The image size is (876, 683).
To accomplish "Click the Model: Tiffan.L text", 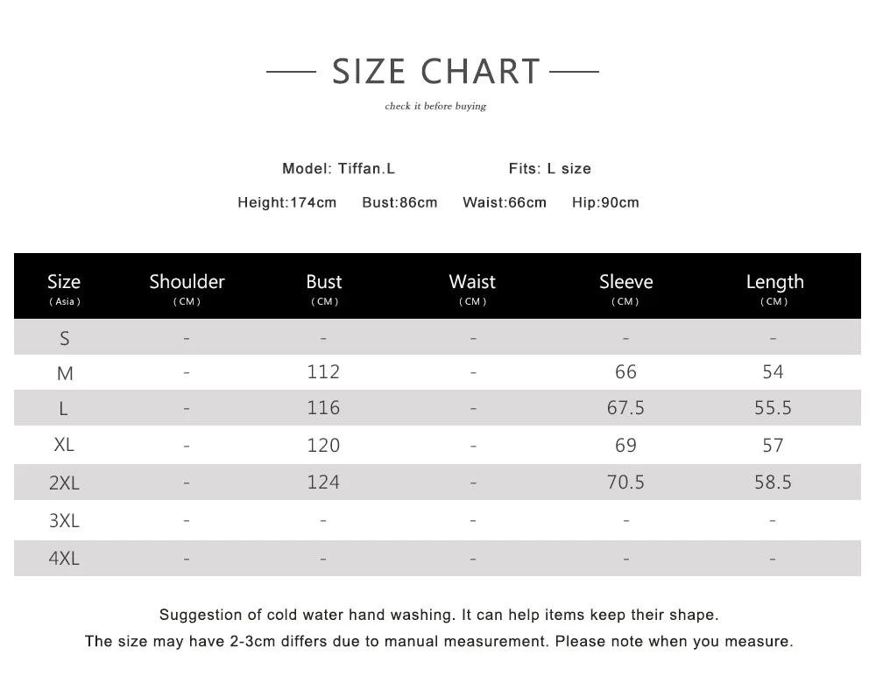I will pyautogui.click(x=338, y=169).
